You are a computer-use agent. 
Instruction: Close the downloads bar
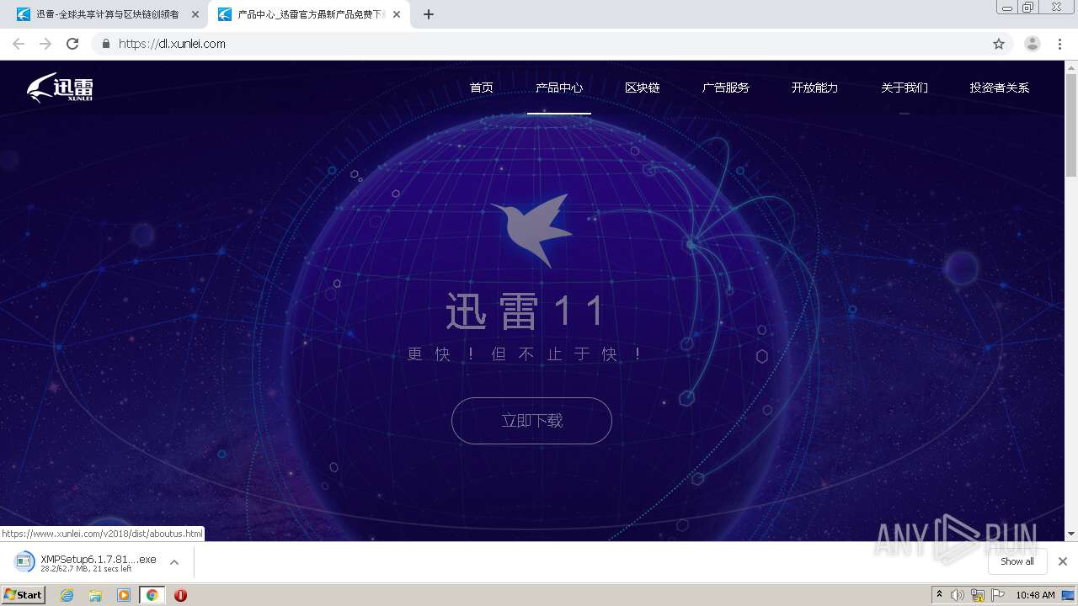point(1063,561)
